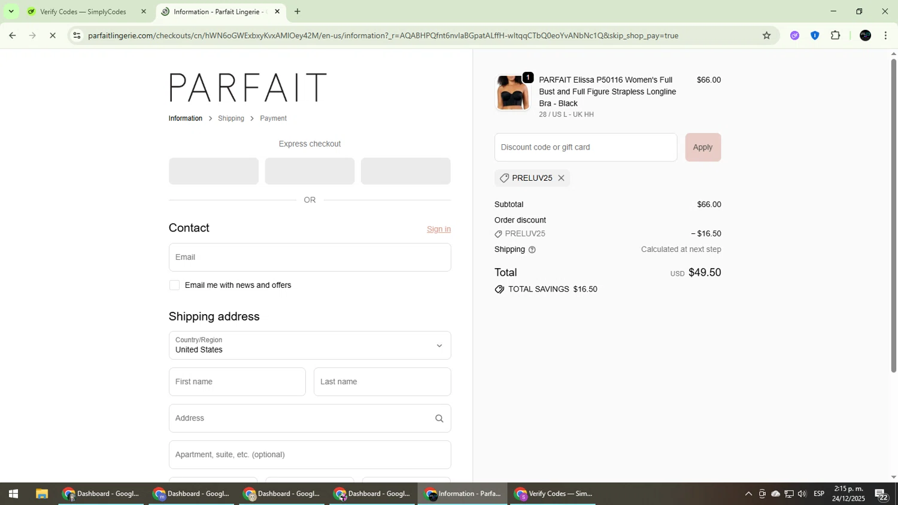Click the search icon in Address field

point(439,418)
